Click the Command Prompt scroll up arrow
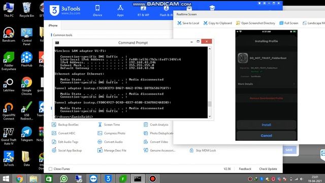The width and height of the screenshot is (325, 183). 210,49
